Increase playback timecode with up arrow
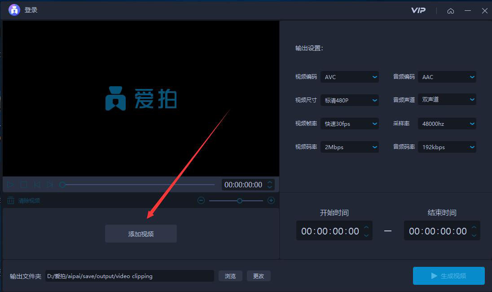Viewport: 492px width, 292px height. (x=269, y=182)
